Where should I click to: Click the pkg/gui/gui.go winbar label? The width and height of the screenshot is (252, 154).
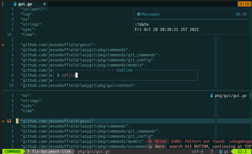coord(230,96)
